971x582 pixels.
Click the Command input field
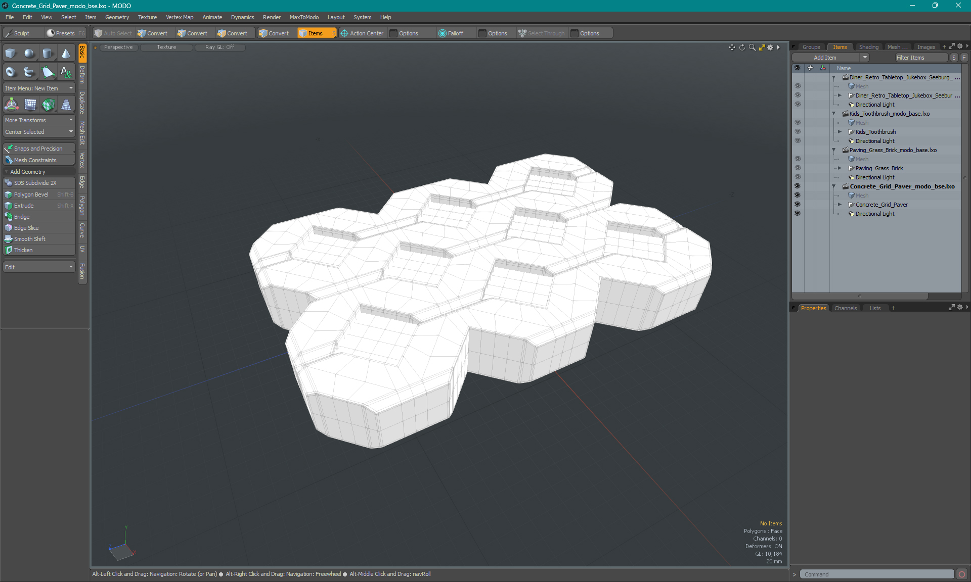pos(877,574)
